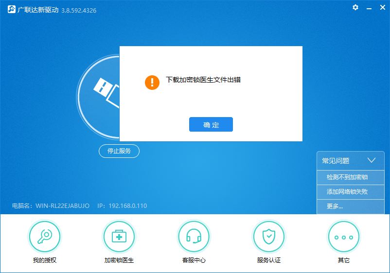The image size is (390, 273).
Task: Open the 服务认证 shield icon
Action: point(269,237)
